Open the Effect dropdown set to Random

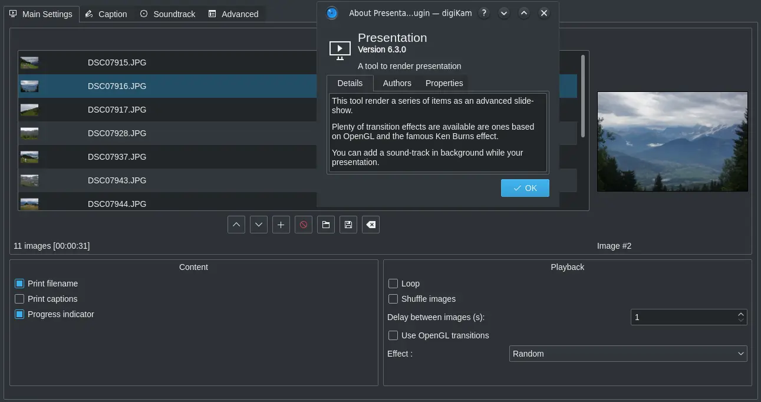[x=628, y=354]
